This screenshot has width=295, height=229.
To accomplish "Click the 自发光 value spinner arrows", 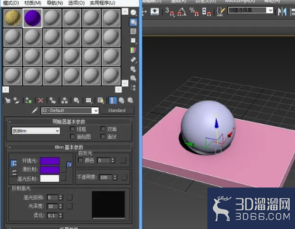I will tap(113, 161).
